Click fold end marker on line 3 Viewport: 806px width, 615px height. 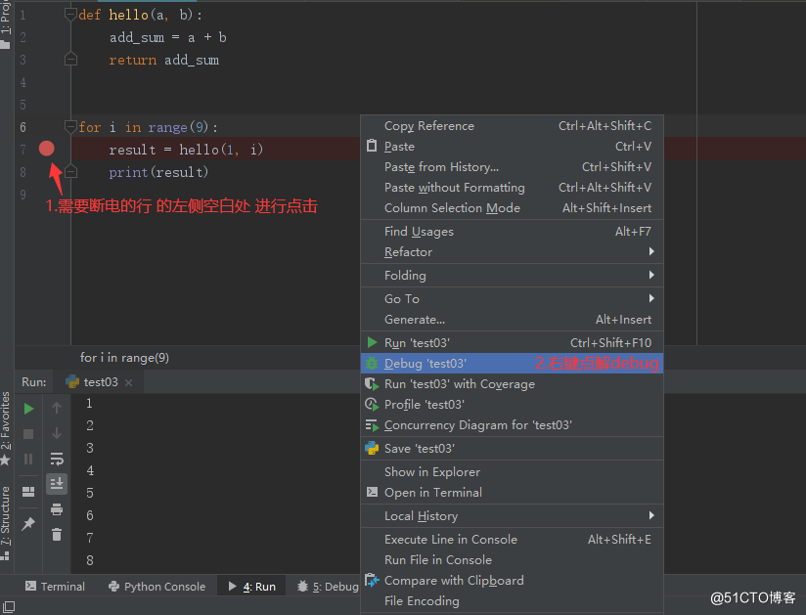71,60
